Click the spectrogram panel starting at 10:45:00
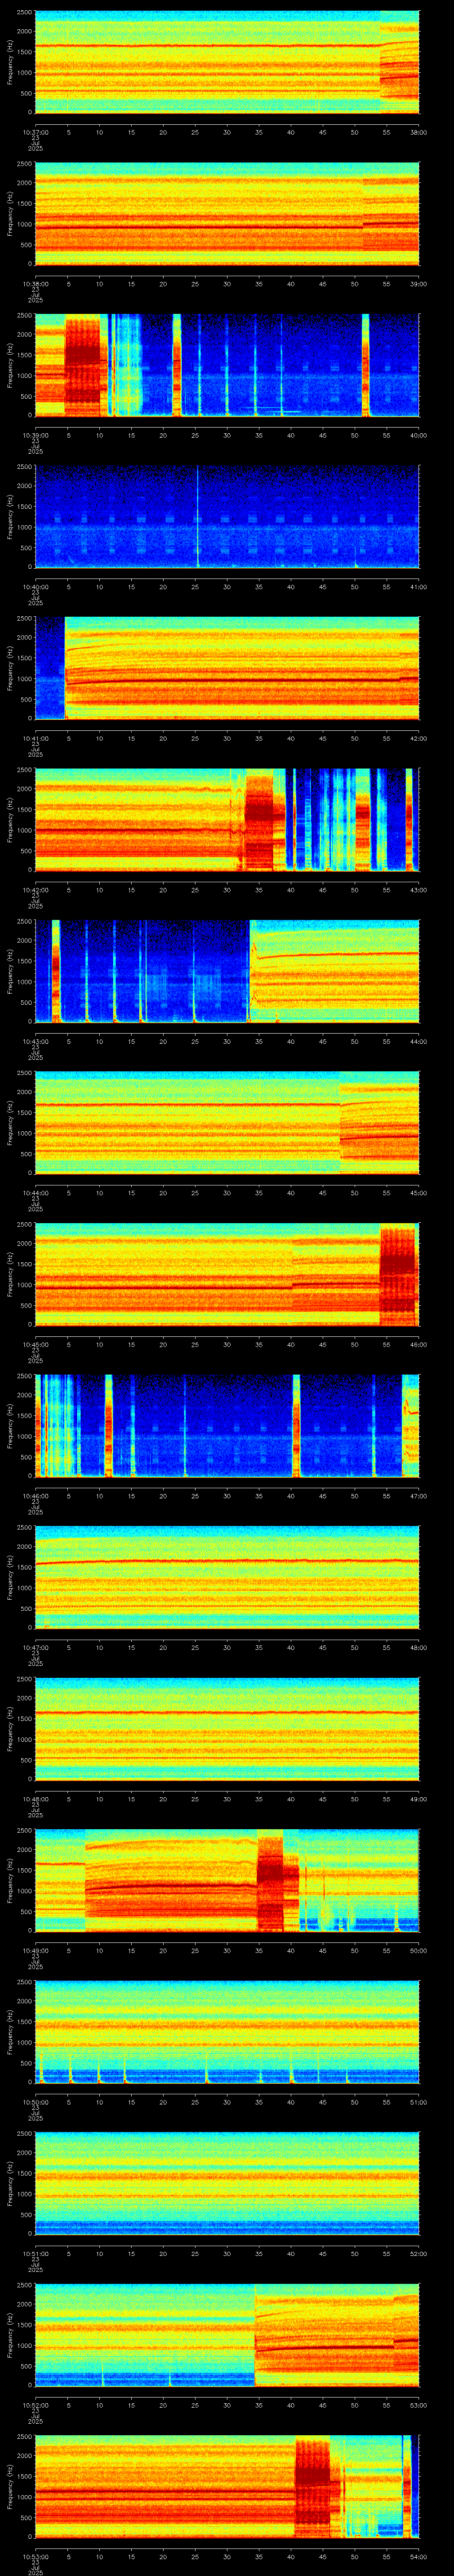Viewport: 454px width, 2576px height. point(227,1274)
